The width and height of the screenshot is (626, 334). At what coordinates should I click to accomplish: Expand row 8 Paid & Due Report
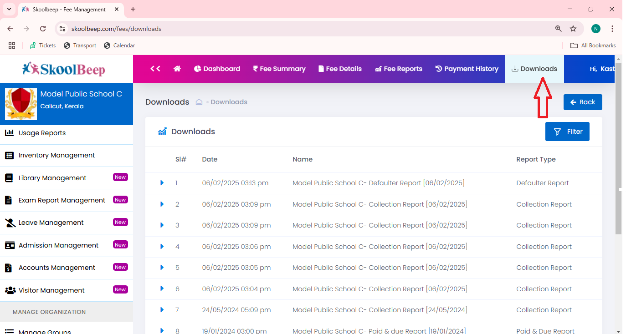(x=162, y=330)
